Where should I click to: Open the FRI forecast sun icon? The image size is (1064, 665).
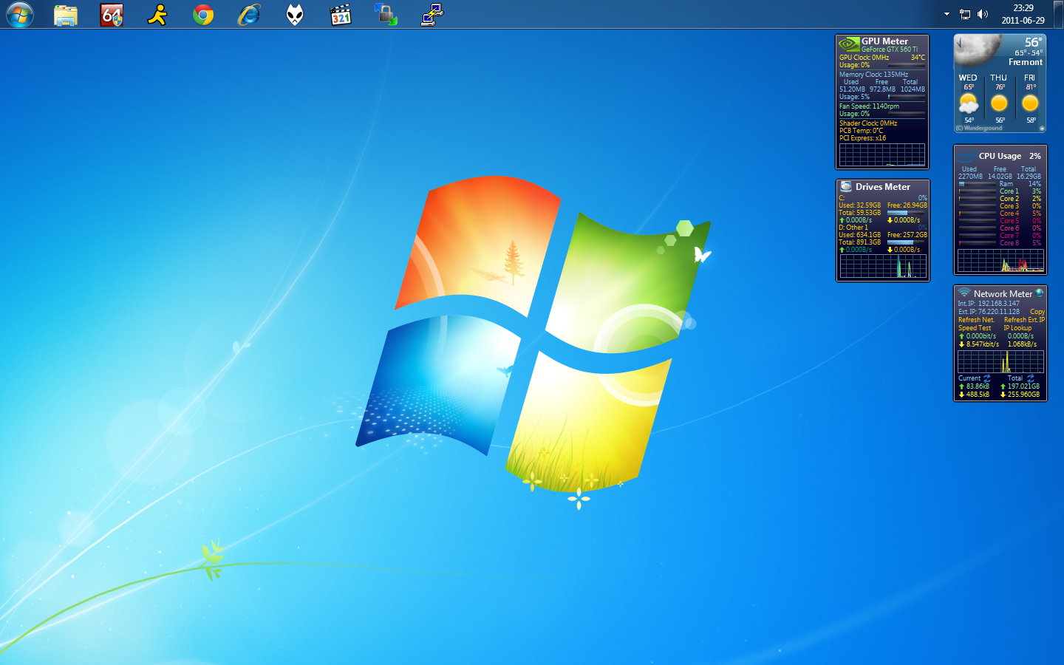(x=1030, y=103)
